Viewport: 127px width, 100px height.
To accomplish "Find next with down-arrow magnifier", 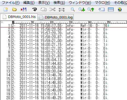I will (x=82, y=10).
